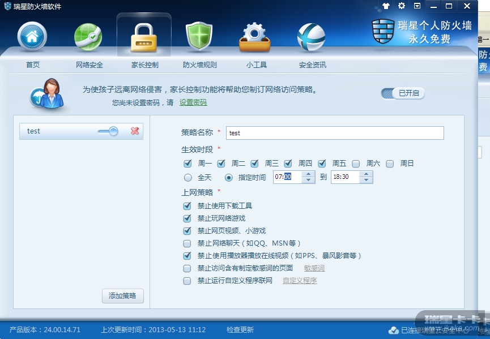This screenshot has width=490, height=339.
Task: Uncheck 周五 checkbox
Action: (x=322, y=163)
